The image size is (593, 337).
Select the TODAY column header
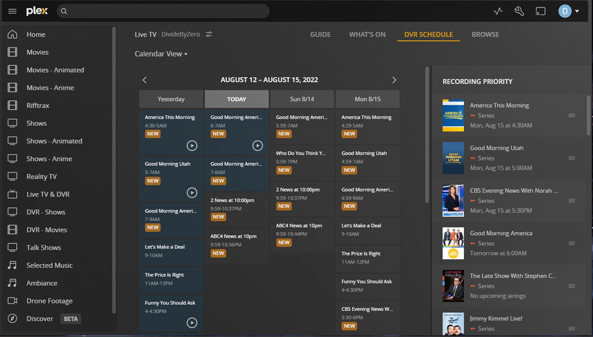click(236, 99)
